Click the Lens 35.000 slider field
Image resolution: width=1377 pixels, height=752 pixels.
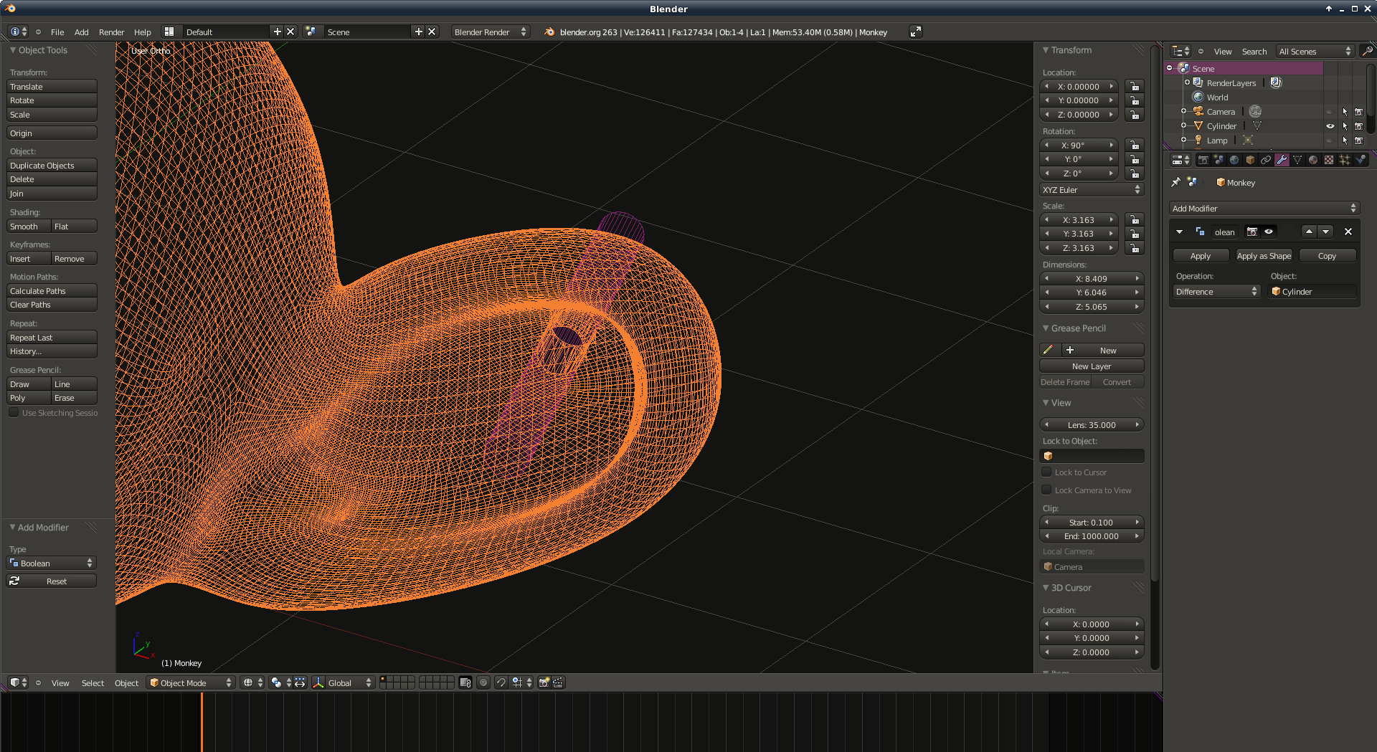click(1091, 425)
